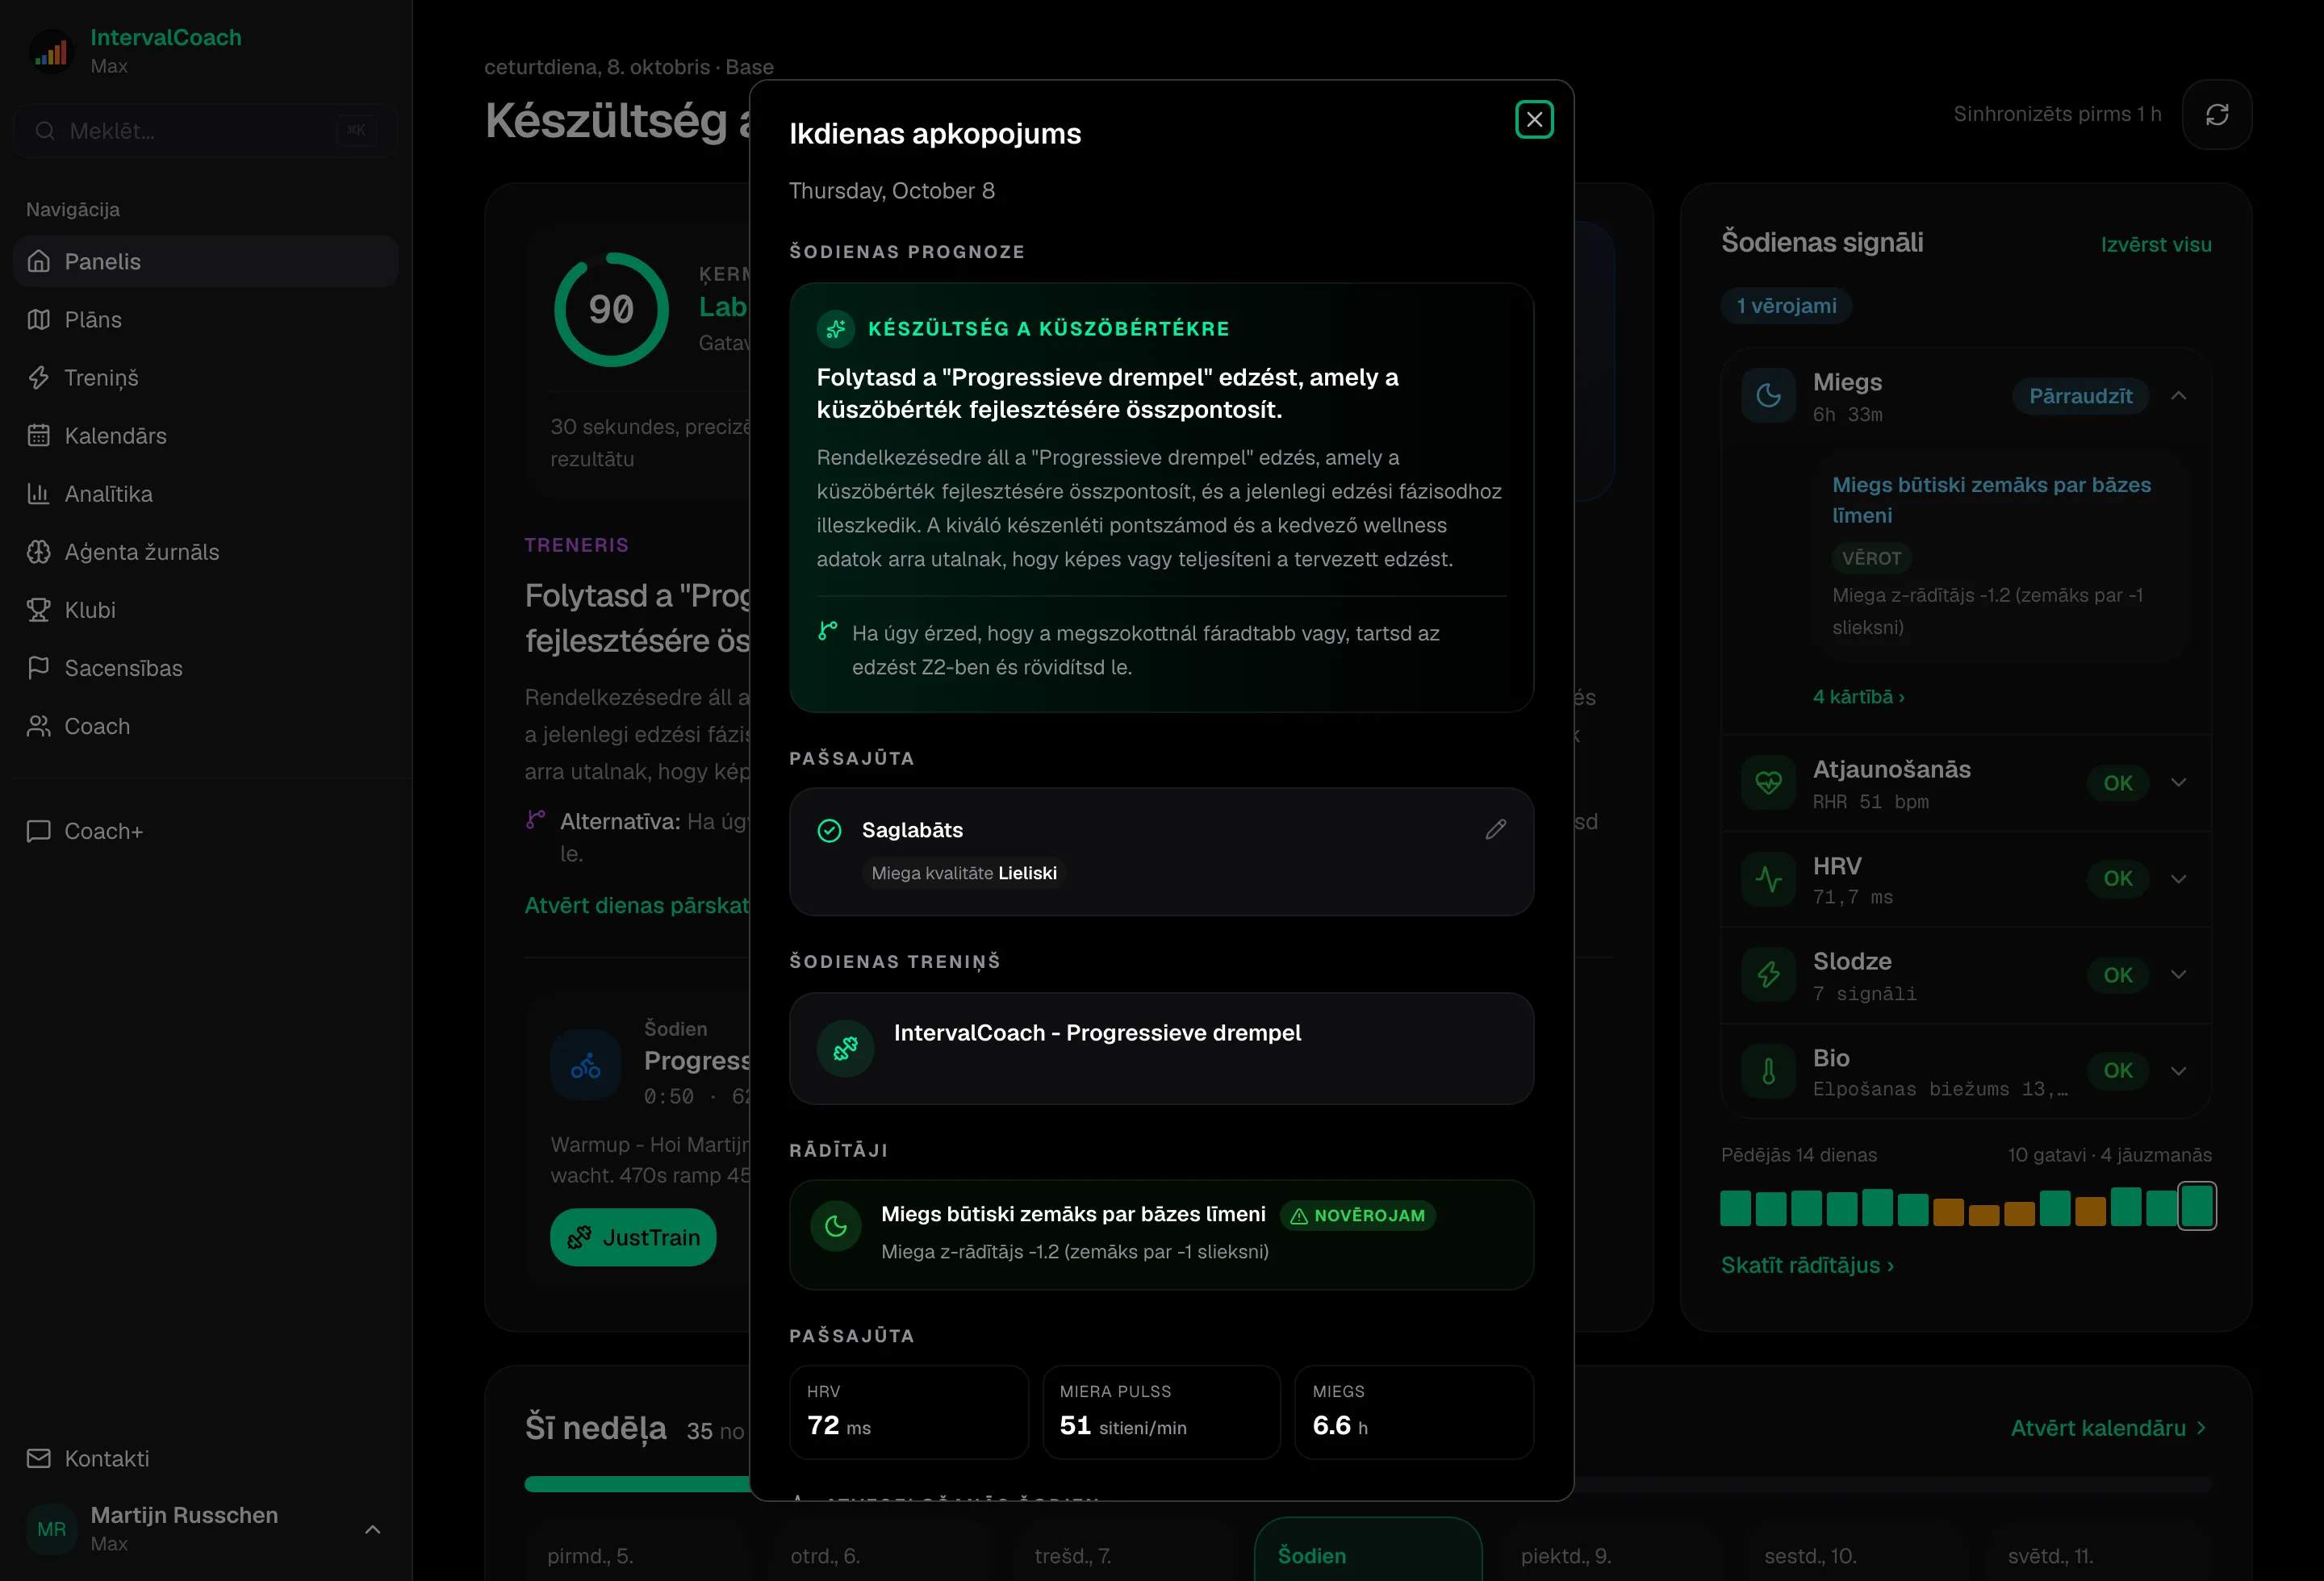
Task: Click the branch icon beside Alternatīva
Action: click(536, 820)
